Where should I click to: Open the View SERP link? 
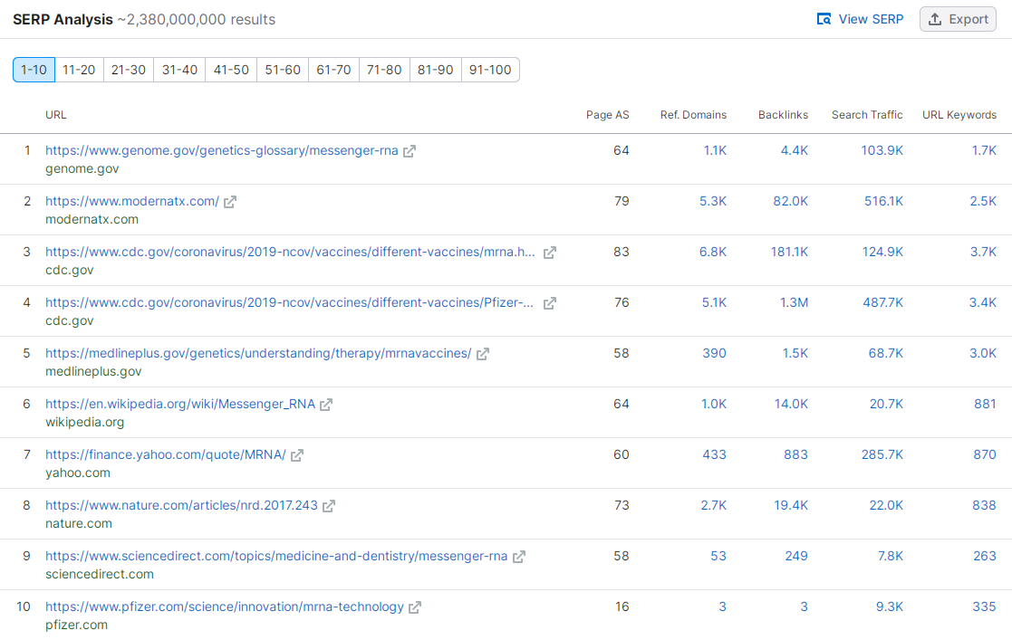click(860, 19)
